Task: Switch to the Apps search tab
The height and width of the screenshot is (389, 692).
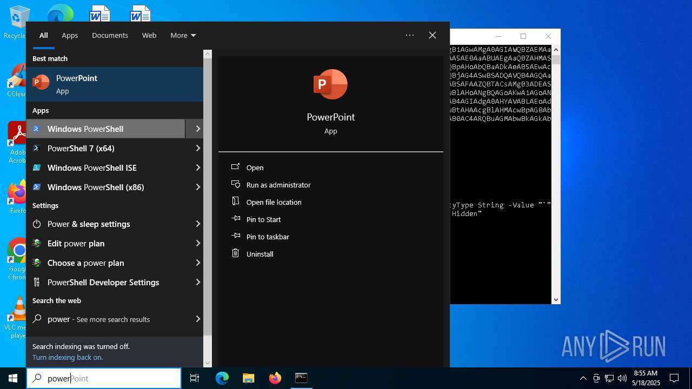Action: pos(70,35)
